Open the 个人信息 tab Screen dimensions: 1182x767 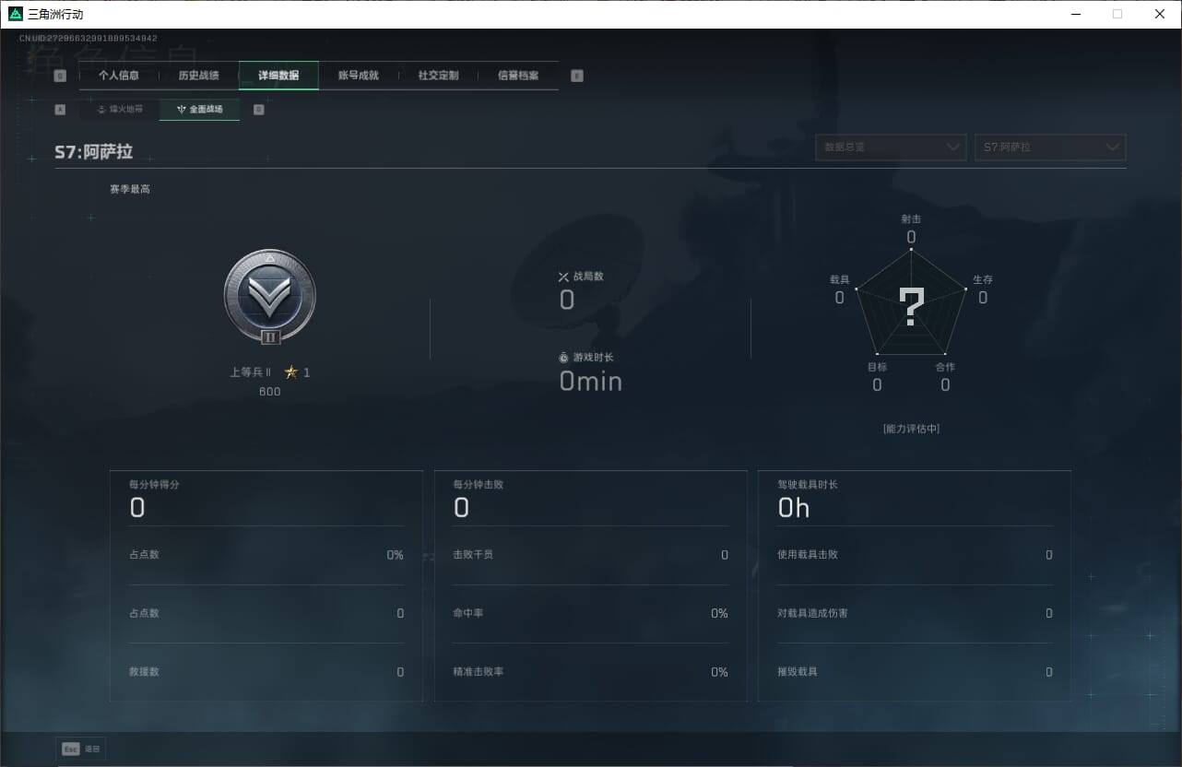119,76
